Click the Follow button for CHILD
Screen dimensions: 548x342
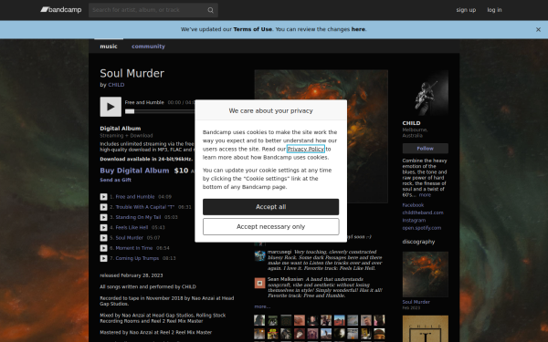pos(425,149)
